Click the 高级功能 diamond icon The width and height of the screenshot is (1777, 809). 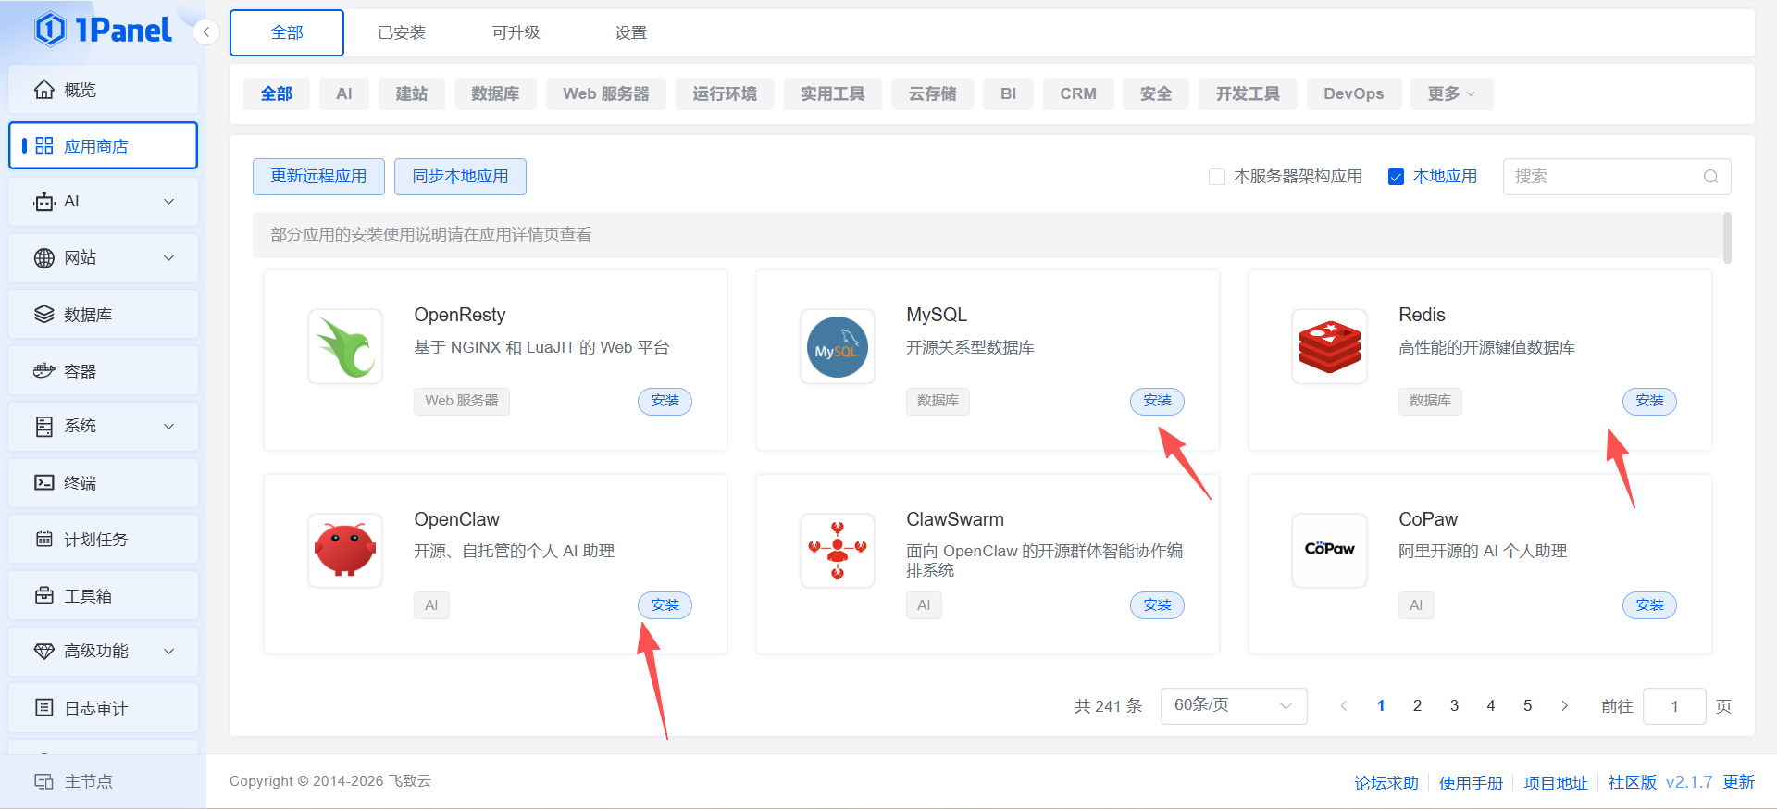pyautogui.click(x=43, y=652)
